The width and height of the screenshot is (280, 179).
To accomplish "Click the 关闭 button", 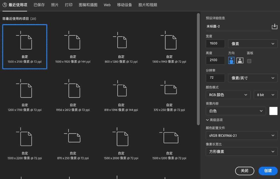I will point(245,171).
